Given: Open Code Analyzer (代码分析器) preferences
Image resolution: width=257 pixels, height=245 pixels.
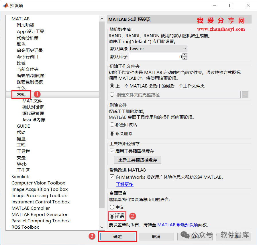Looking at the screenshot, I should pyautogui.click(x=28, y=38).
